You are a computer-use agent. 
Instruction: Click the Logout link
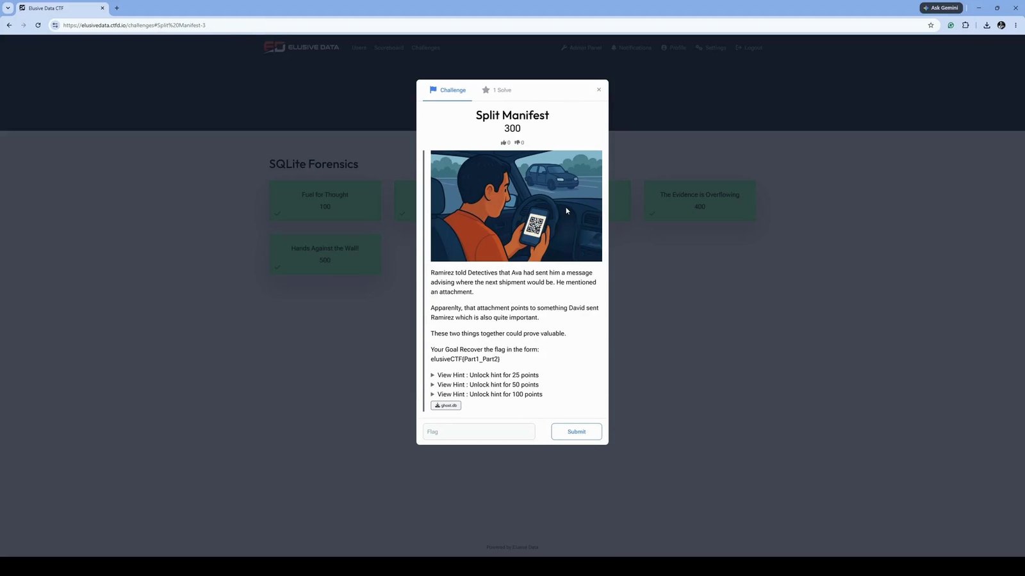tap(749, 48)
